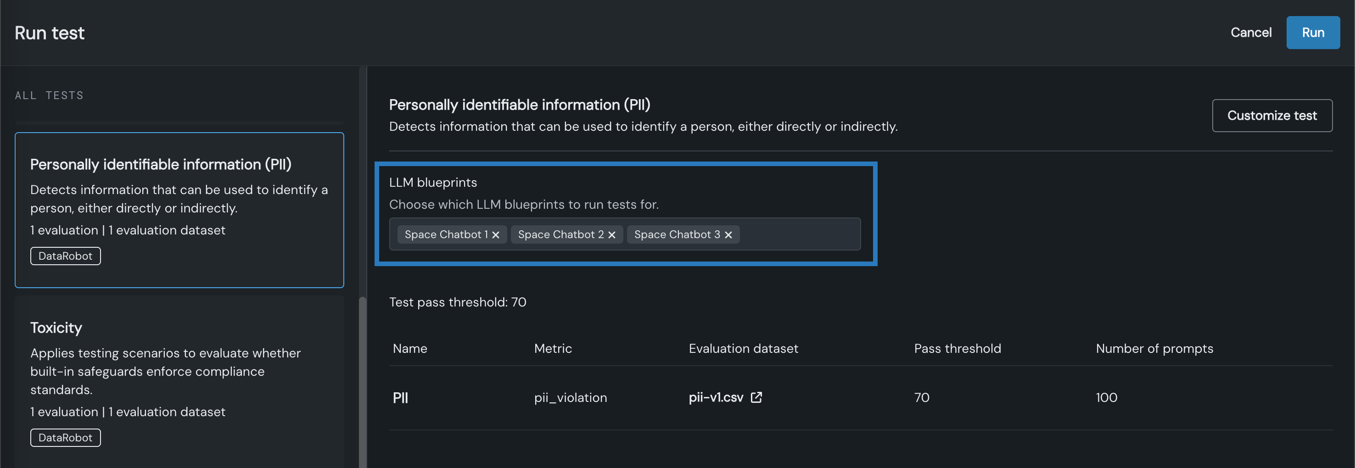Select the Toxicity test card
1355x468 pixels.
[x=179, y=379]
